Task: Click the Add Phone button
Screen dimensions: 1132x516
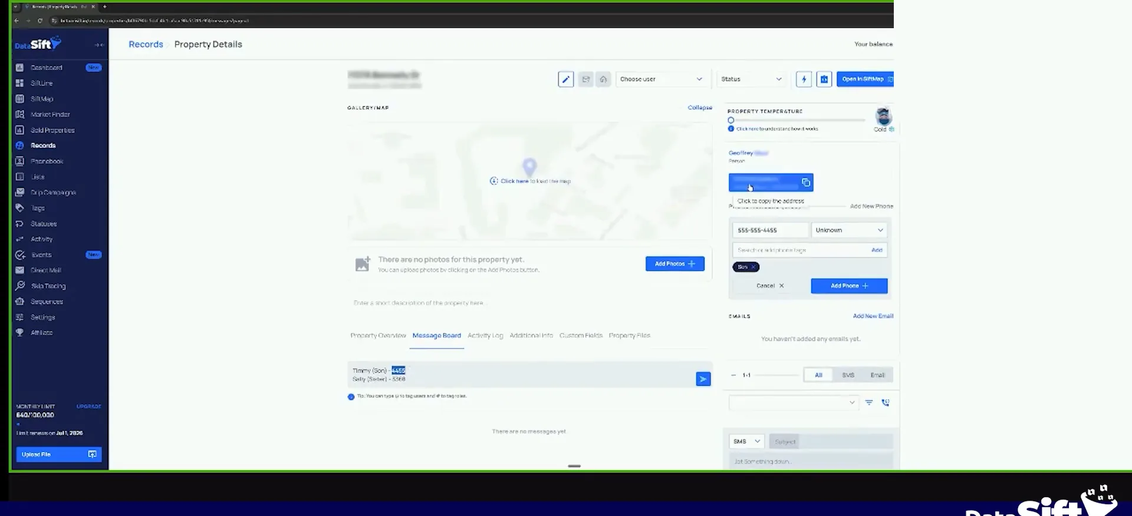Action: coord(849,286)
